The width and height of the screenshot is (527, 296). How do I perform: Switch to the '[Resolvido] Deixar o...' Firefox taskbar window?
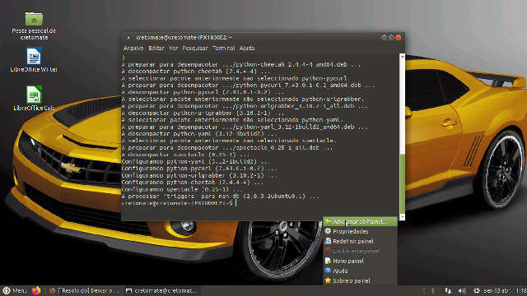coord(84,290)
